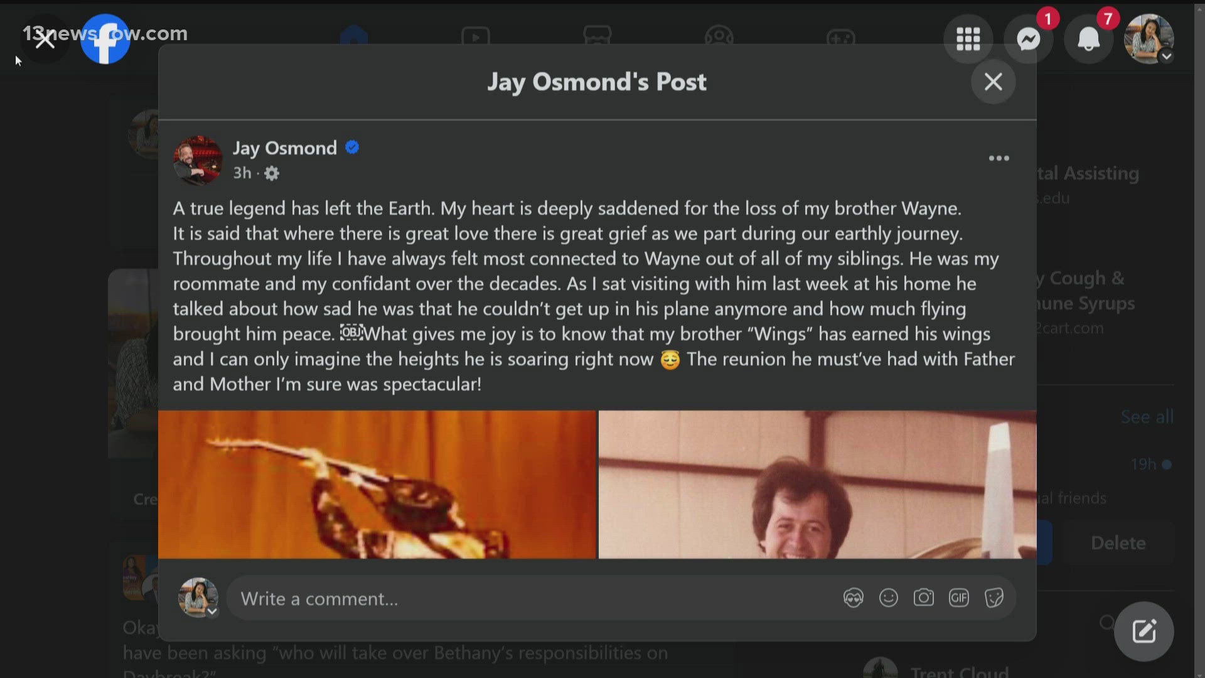Viewport: 1205px width, 678px height.
Task: Open the post options three-dot menu
Action: (x=999, y=158)
